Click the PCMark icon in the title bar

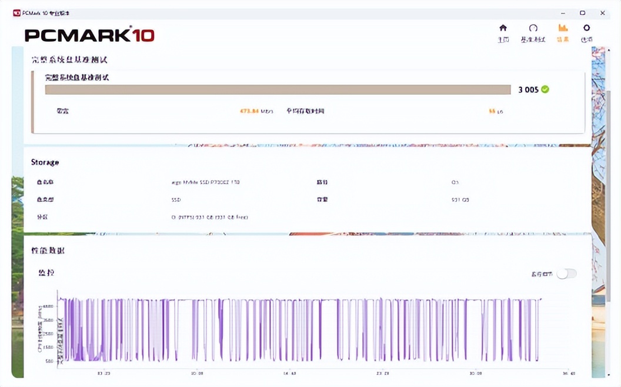16,12
